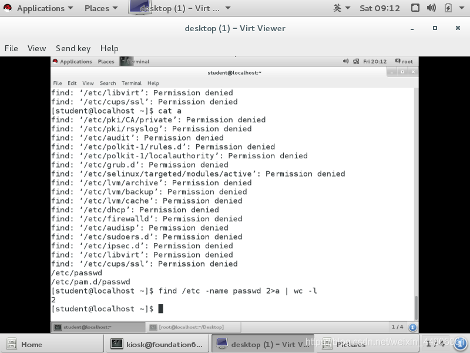
Task: Maximize the guest terminal window
Action: tap(402, 72)
